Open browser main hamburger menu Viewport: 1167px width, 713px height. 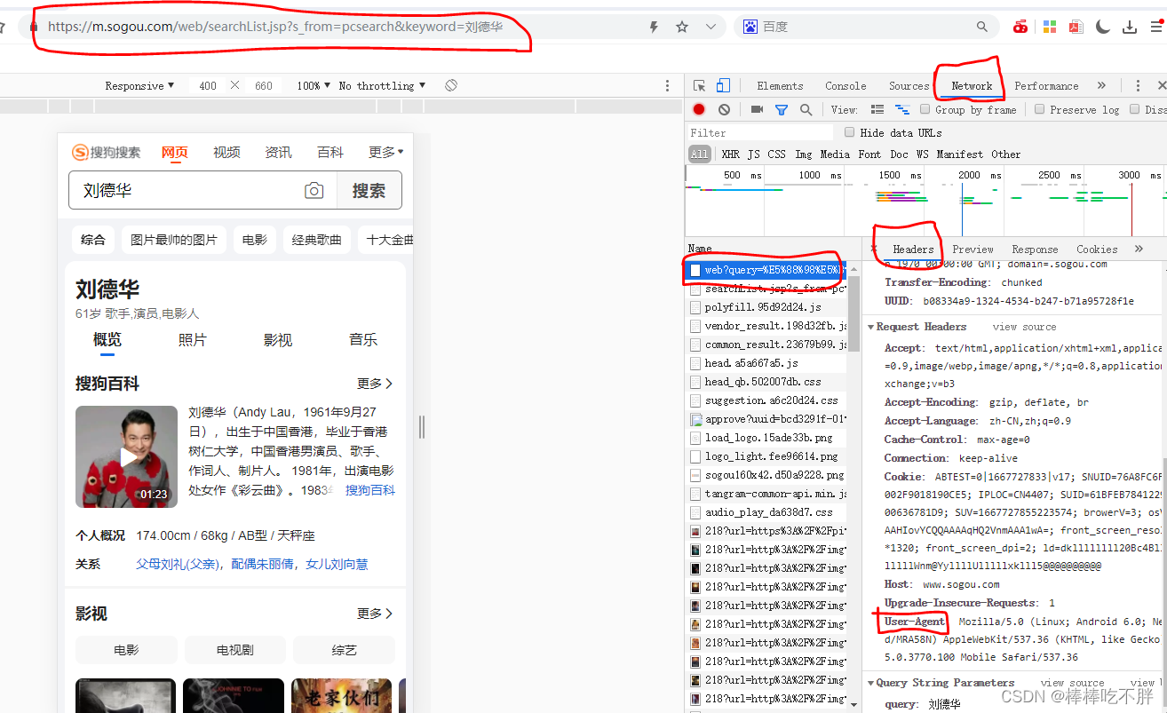pos(1155,28)
